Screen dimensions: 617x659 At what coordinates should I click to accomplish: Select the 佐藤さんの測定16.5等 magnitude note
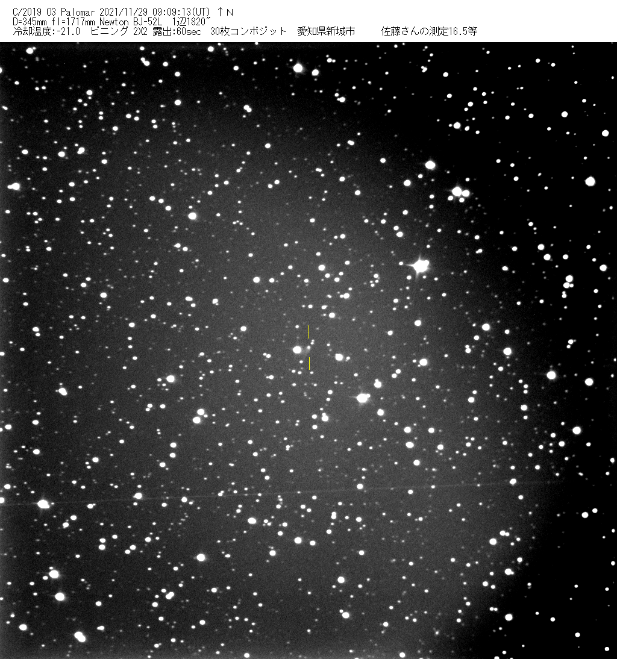click(x=429, y=31)
